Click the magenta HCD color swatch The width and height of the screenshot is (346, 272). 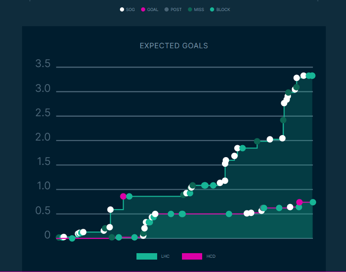point(192,256)
